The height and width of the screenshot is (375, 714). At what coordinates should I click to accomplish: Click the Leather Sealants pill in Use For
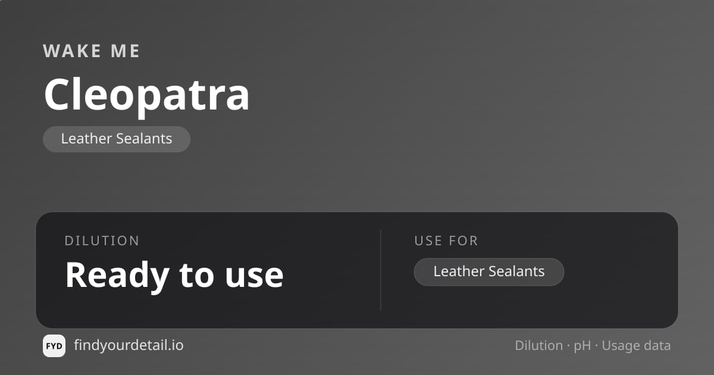489,272
